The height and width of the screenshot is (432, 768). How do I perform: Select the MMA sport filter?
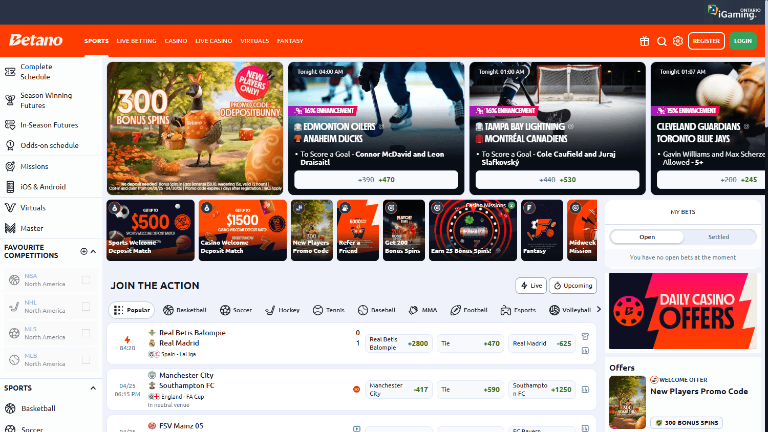(422, 310)
